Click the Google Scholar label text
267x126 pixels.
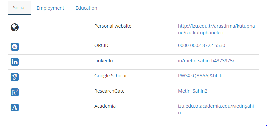click(x=111, y=76)
